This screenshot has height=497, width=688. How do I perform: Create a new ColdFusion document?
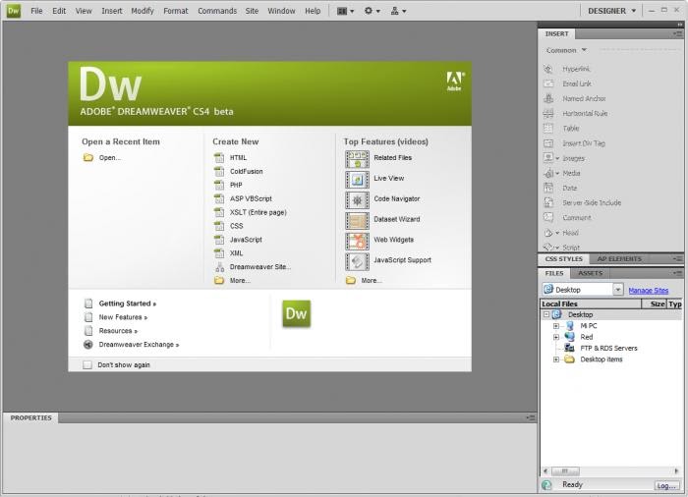(246, 172)
